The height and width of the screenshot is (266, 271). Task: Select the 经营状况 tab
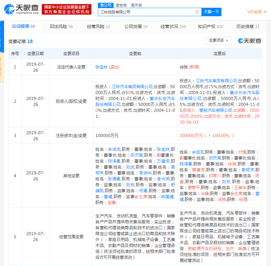pos(173,27)
